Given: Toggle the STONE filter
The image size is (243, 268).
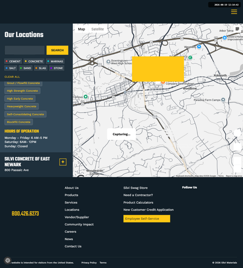Looking at the screenshot, I should (57, 68).
